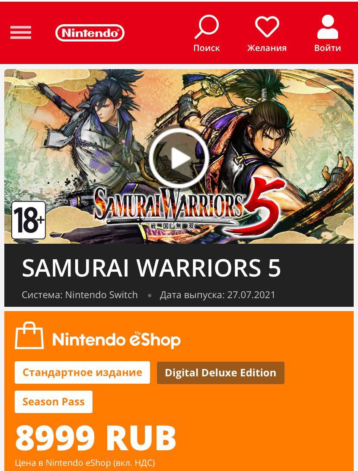
Task: Click the Nintendo logo
Action: tap(90, 33)
